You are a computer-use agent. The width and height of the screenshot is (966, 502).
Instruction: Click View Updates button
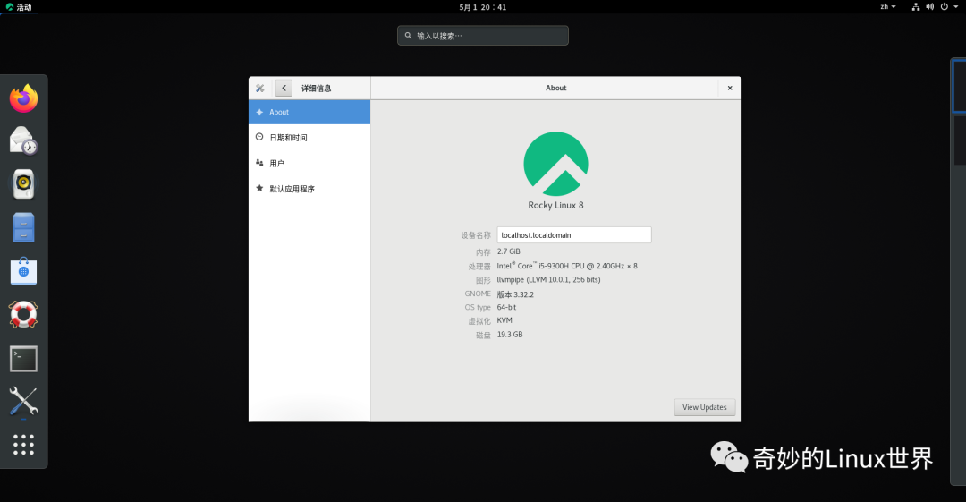tap(704, 407)
